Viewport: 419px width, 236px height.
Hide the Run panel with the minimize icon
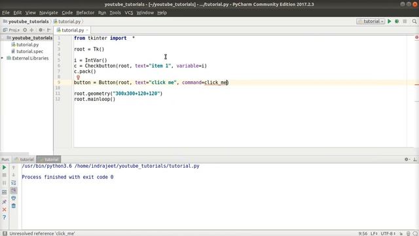pyautogui.click(x=415, y=159)
